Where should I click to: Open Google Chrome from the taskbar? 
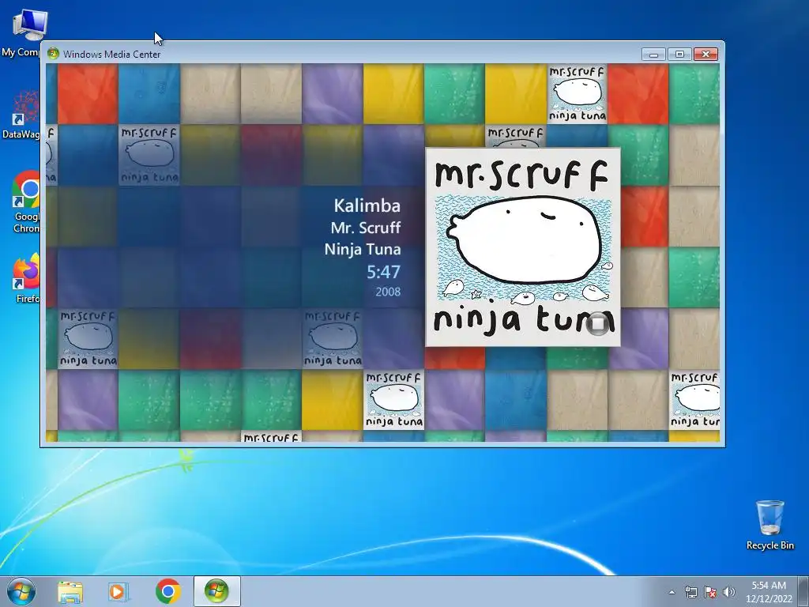[x=167, y=591]
